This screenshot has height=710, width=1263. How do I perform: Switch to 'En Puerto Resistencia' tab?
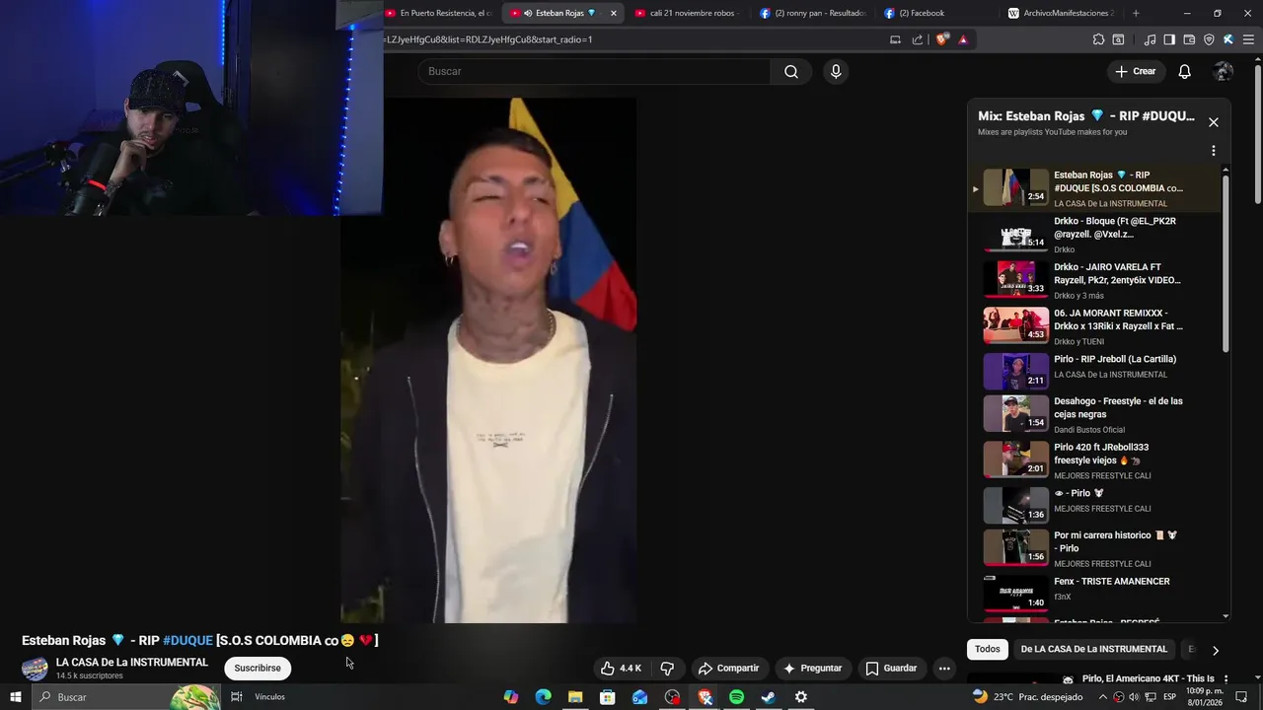[438, 13]
